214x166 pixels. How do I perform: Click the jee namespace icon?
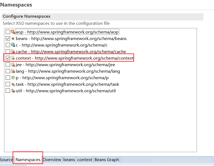point(13,64)
